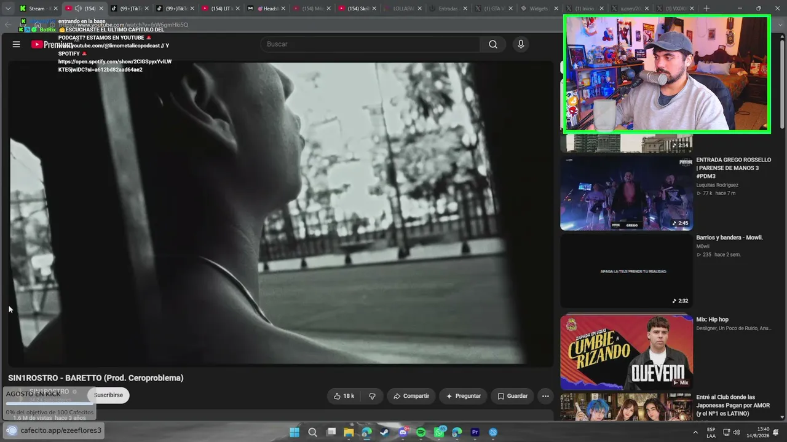The width and height of the screenshot is (787, 442).
Task: Close the Entradas browser tab
Action: pyautogui.click(x=465, y=9)
